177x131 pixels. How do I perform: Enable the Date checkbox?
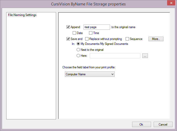pyautogui.click(x=74, y=33)
